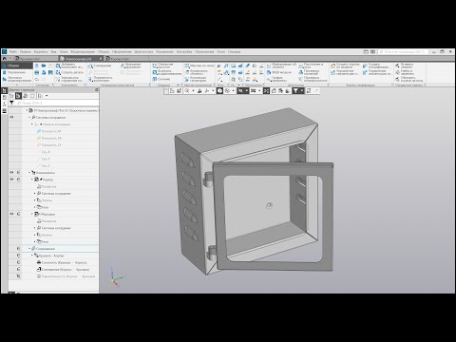This screenshot has height=342, width=456.
Task: Select the Section tool in ribbon
Action: tap(161, 79)
